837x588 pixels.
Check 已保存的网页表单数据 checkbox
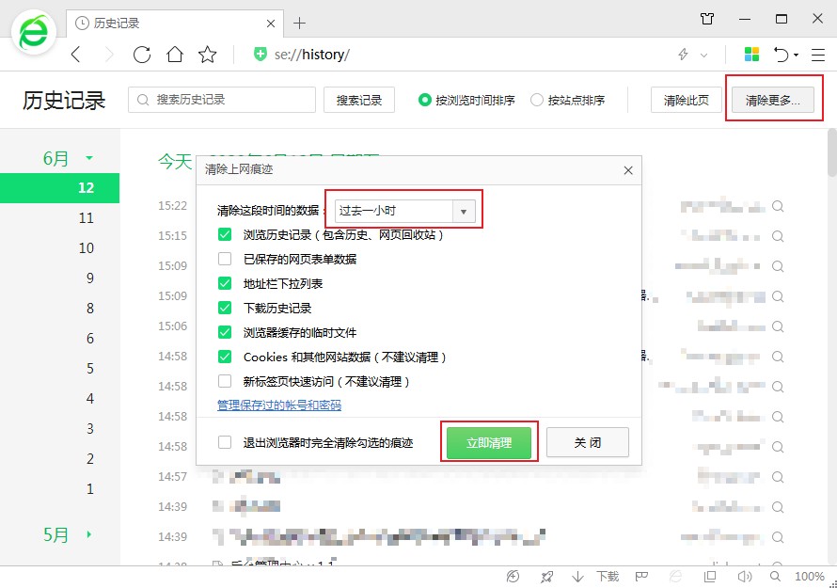[x=225, y=259]
